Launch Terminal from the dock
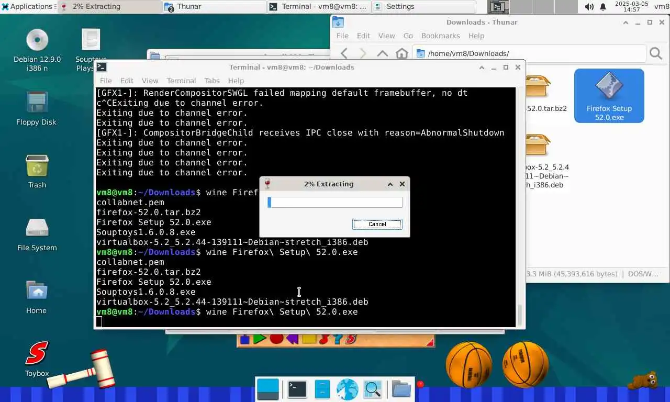The width and height of the screenshot is (670, 402). (x=297, y=389)
